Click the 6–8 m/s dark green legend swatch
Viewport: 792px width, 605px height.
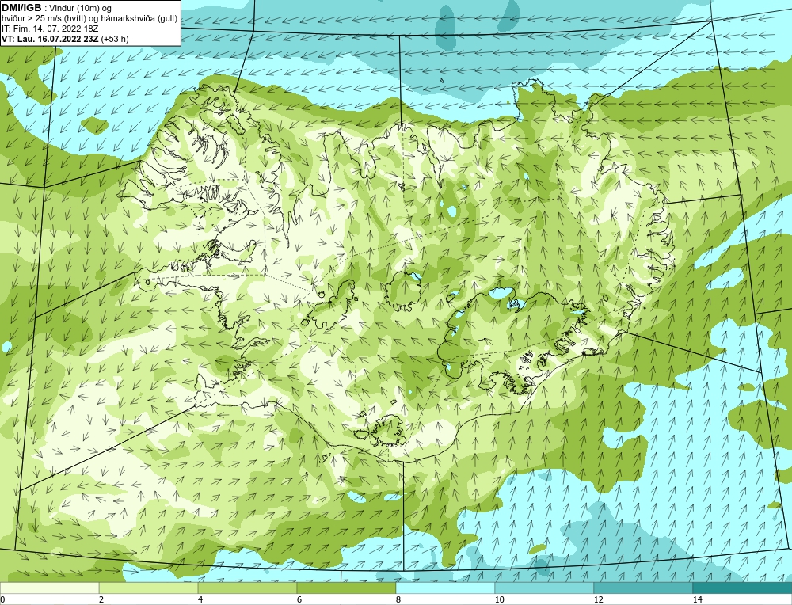point(347,588)
